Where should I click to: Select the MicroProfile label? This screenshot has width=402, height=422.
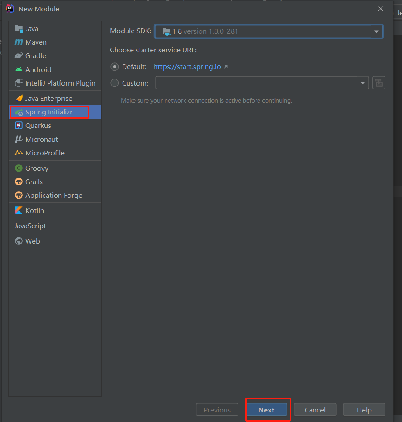[x=45, y=153]
